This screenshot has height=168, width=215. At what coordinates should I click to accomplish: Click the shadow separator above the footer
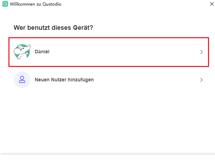107,154
